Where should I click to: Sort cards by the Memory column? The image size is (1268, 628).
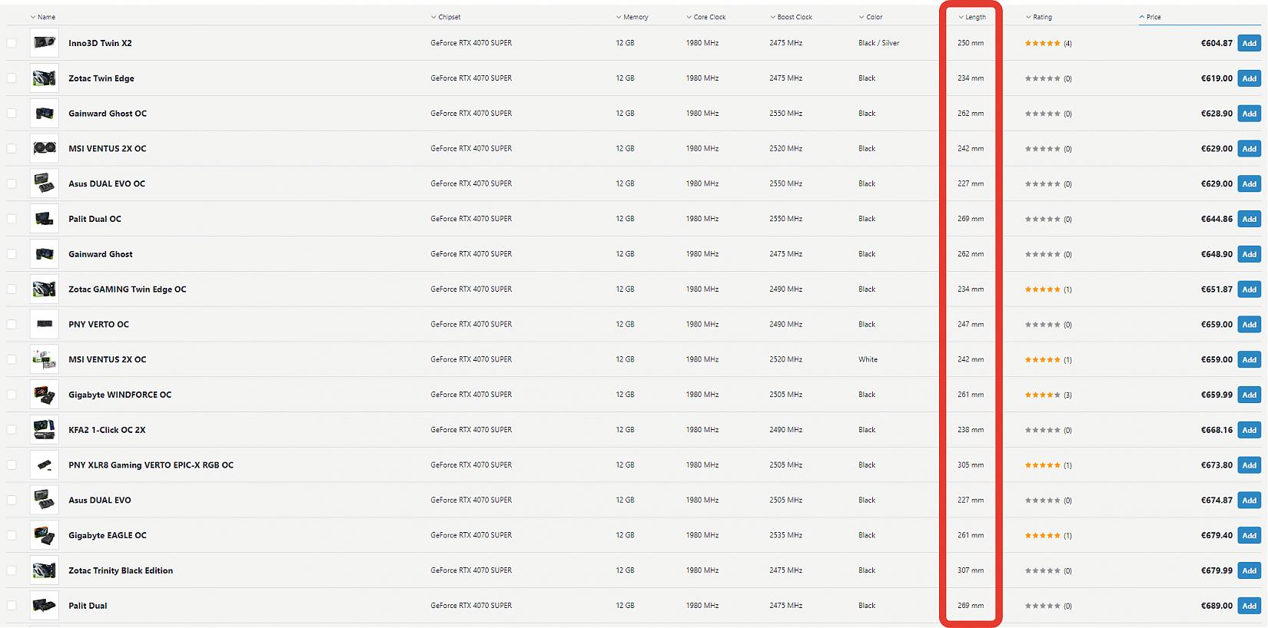tap(632, 17)
